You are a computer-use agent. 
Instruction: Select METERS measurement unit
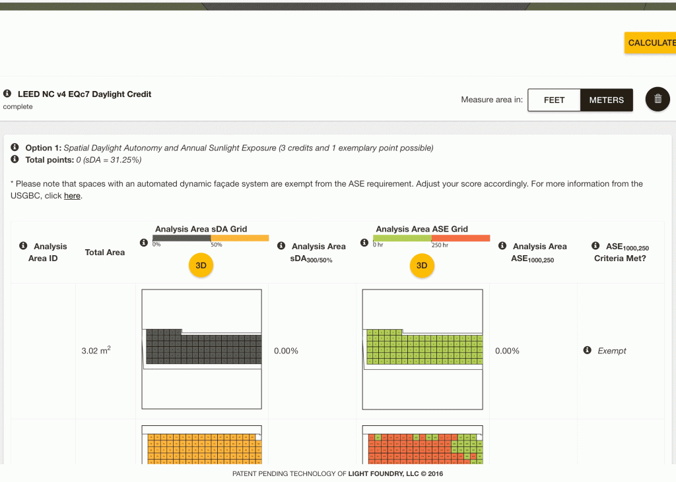[x=606, y=100]
